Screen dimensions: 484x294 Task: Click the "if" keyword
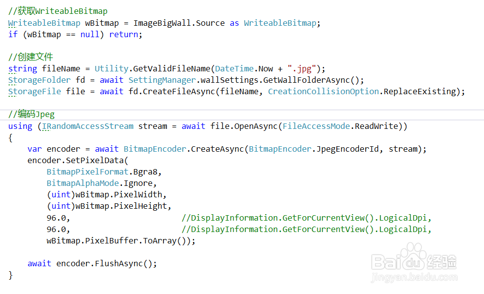(13, 35)
